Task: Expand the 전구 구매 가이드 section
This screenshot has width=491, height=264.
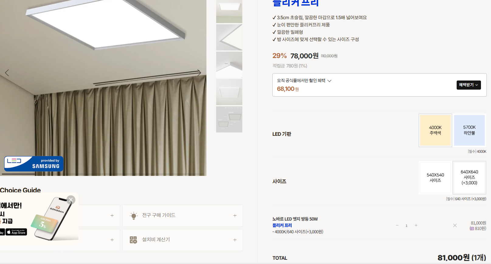Action: point(183,216)
